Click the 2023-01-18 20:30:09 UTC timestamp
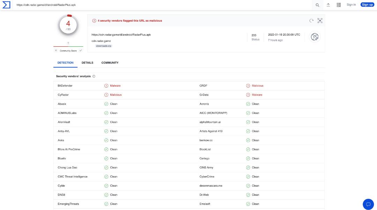The width and height of the screenshot is (377, 210). pos(284,35)
